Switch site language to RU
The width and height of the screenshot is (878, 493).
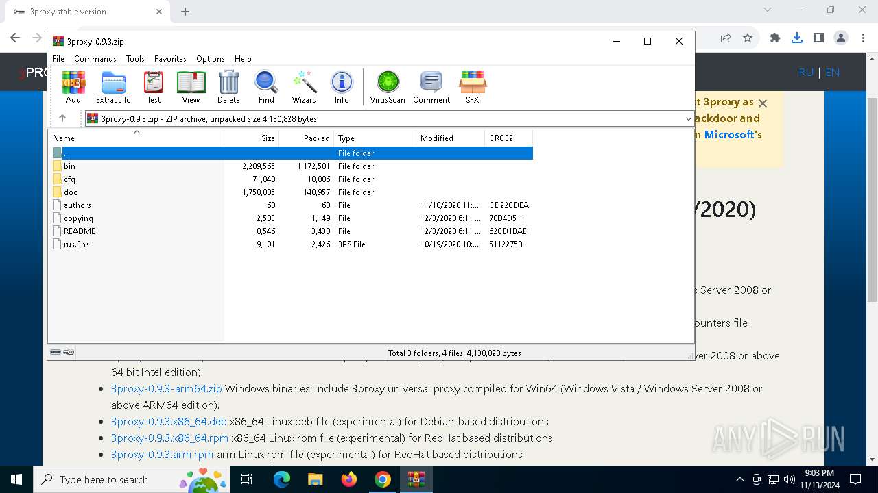[806, 73]
